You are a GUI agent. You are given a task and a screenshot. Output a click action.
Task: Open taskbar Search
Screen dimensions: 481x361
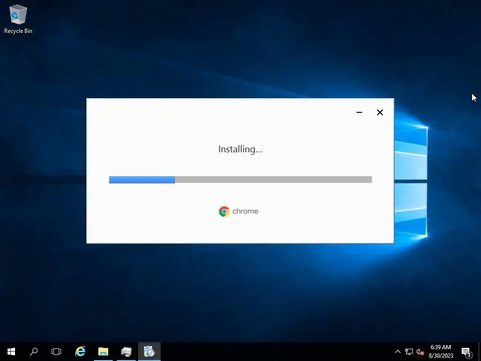[x=34, y=352]
